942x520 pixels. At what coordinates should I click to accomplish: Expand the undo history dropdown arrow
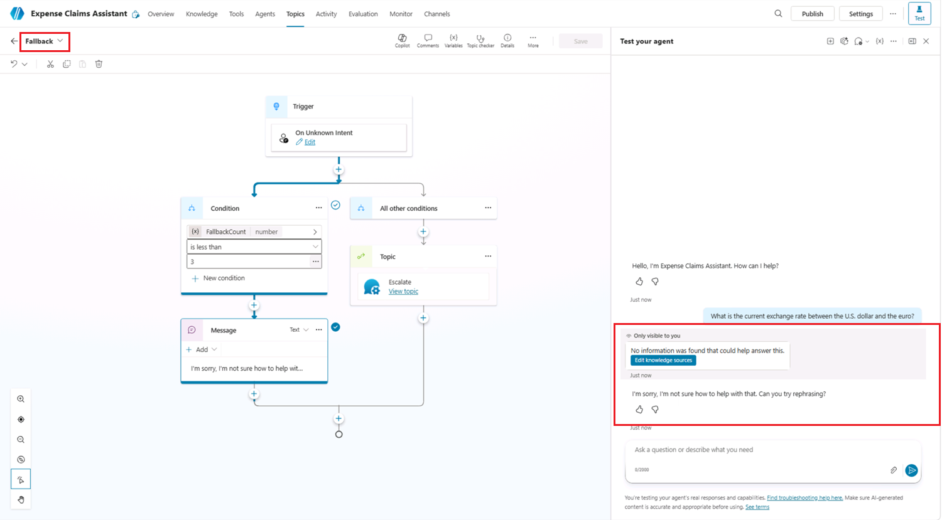click(24, 64)
